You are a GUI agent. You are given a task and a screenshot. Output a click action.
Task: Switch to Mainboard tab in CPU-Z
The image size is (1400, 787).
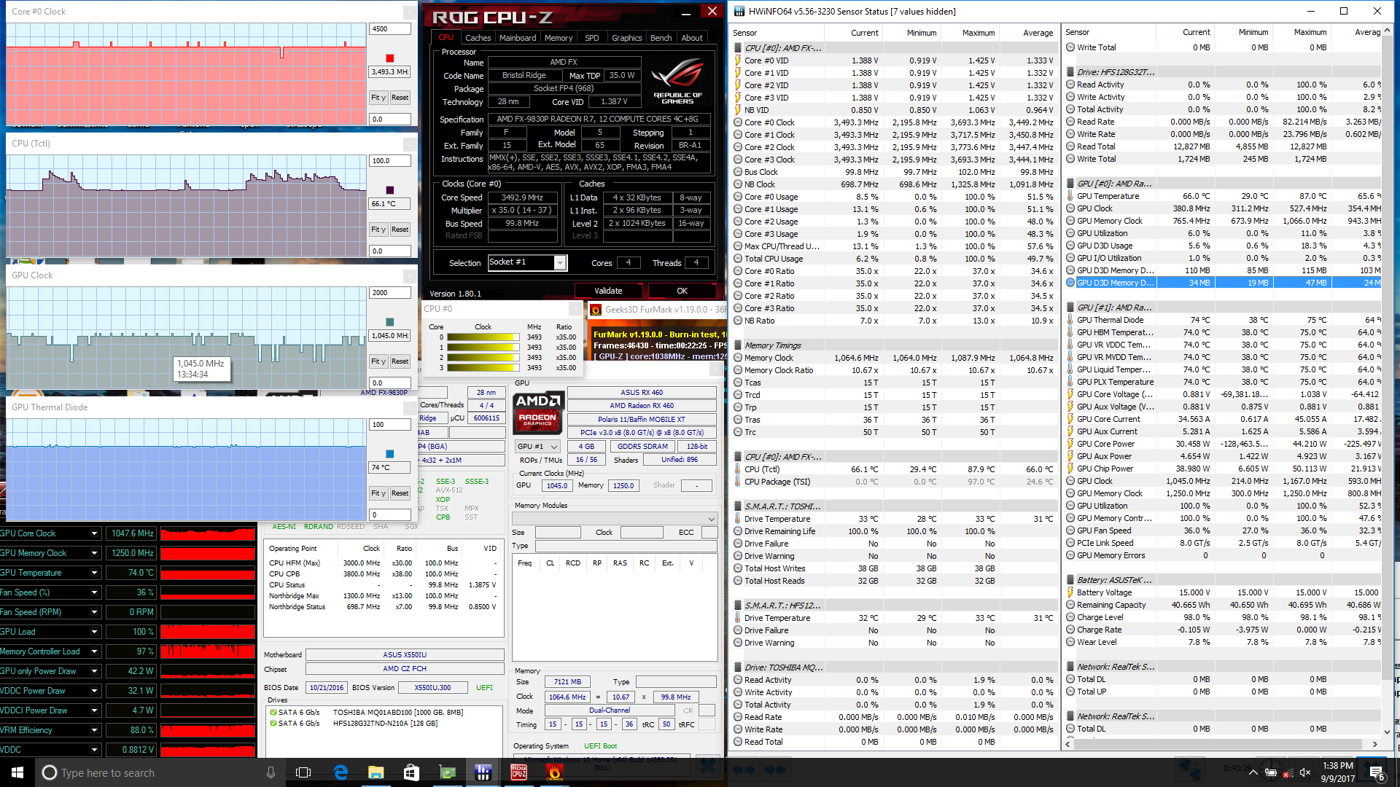pos(518,38)
